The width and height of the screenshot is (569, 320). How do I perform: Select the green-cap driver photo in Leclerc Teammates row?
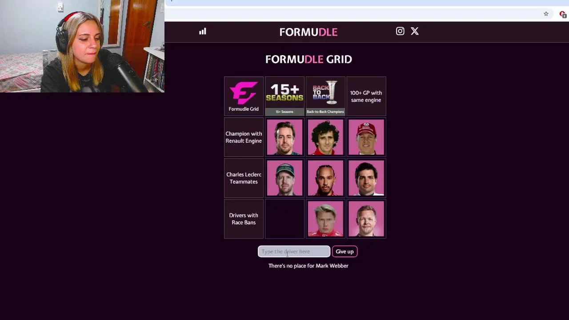[284, 178]
